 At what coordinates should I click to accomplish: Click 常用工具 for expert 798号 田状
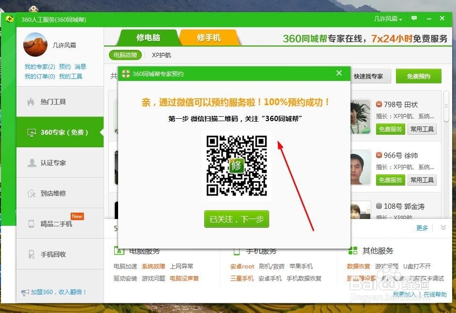(x=422, y=129)
